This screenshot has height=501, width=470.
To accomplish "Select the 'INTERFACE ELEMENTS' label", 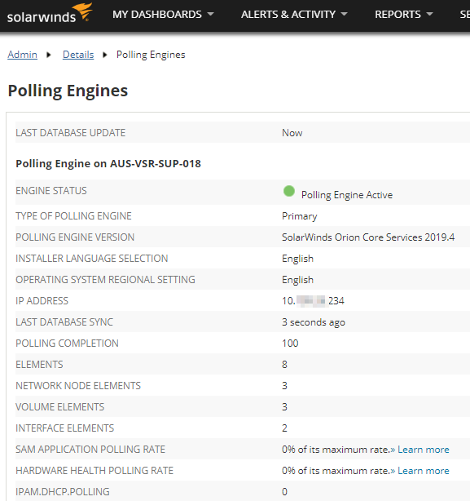I will [64, 428].
